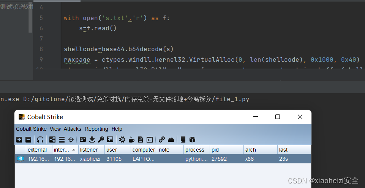This screenshot has width=365, height=188.
Task: Show the target table crosshair icon
Action: pos(71,139)
